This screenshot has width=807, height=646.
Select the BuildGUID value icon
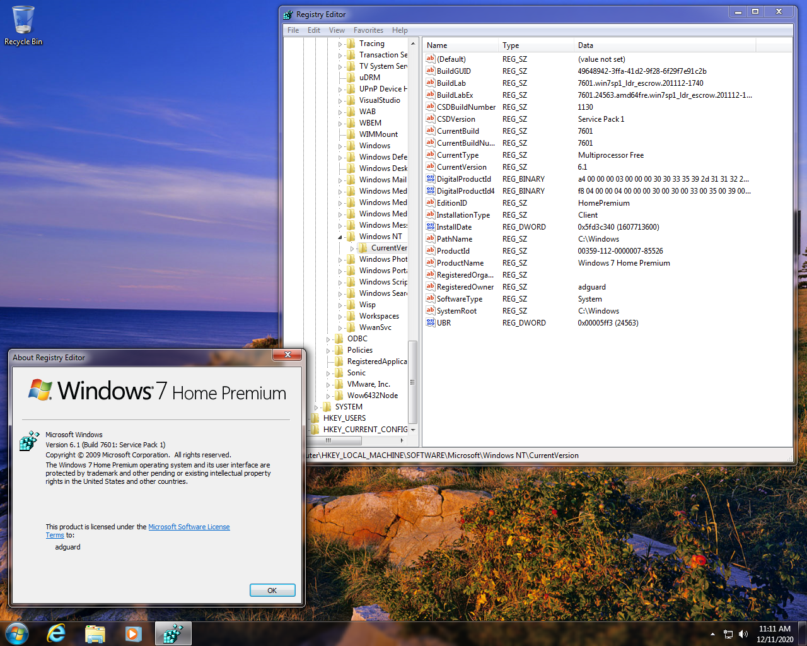point(431,71)
